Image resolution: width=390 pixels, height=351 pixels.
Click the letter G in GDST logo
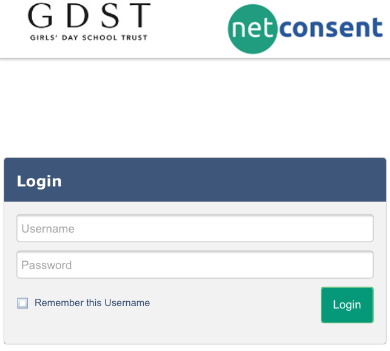tap(40, 15)
